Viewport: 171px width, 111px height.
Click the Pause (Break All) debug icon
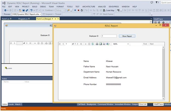coord(75,10)
